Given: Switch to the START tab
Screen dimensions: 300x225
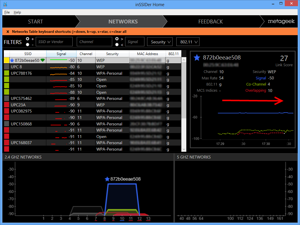Looking at the screenshot, I should [x=35, y=22].
